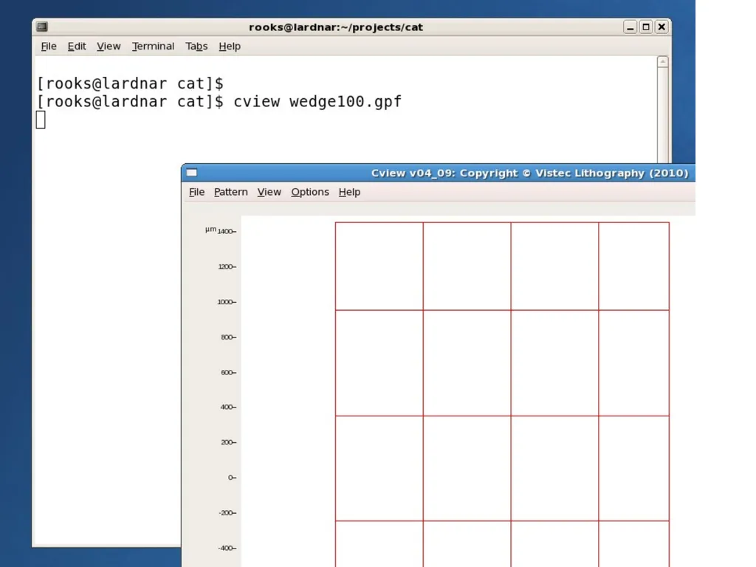Click the terminal scrollbar up arrow
The width and height of the screenshot is (756, 567).
click(x=662, y=62)
